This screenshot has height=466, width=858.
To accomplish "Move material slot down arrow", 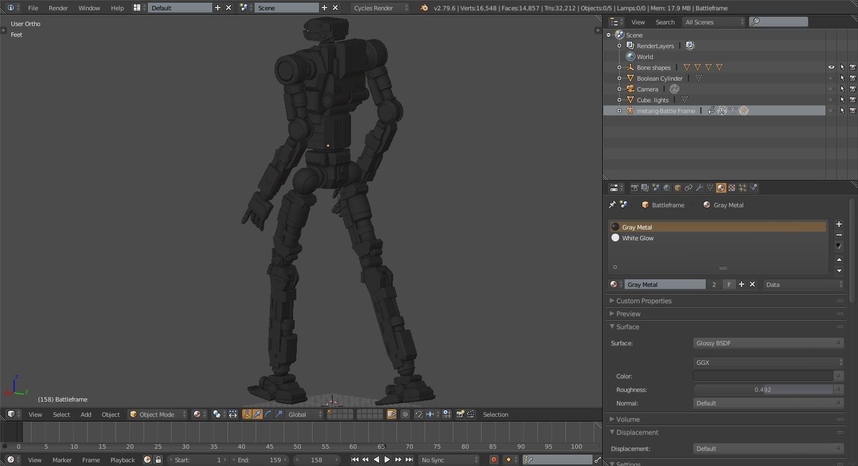I will [x=839, y=271].
